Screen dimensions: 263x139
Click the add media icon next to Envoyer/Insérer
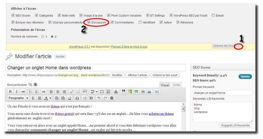click(30, 84)
